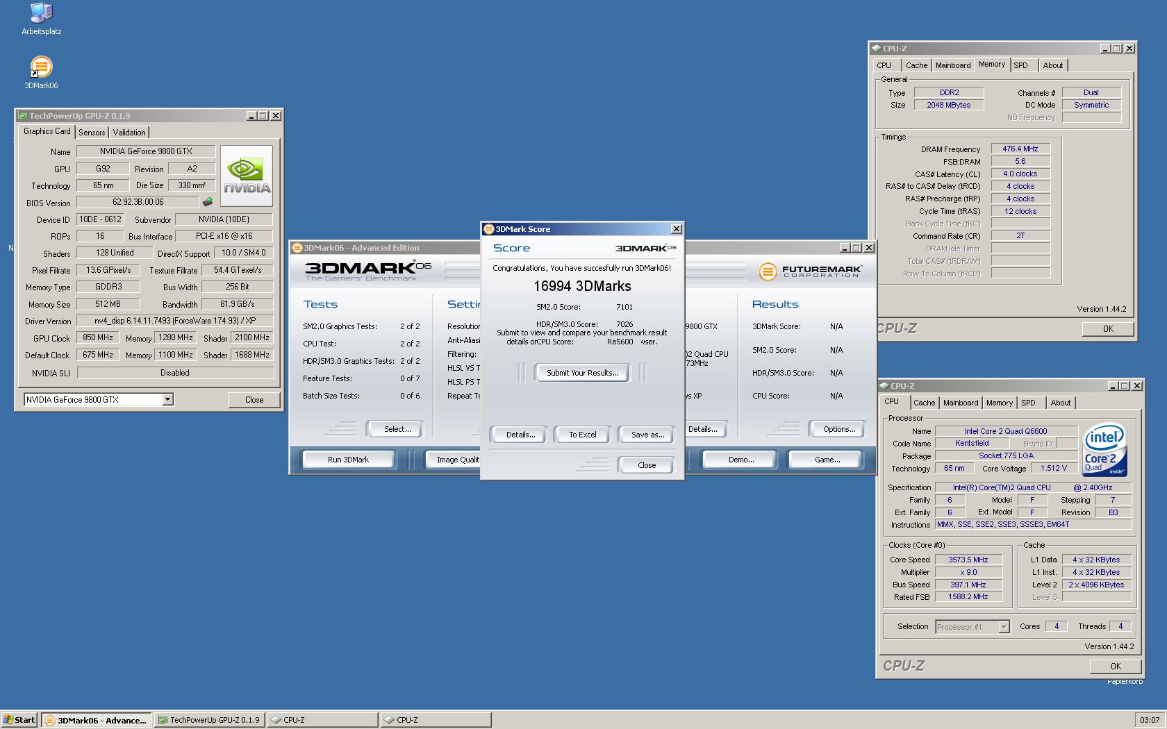This screenshot has width=1167, height=729.
Task: Click the Futuremark logo in 3DMark06 window
Action: pyautogui.click(x=810, y=271)
